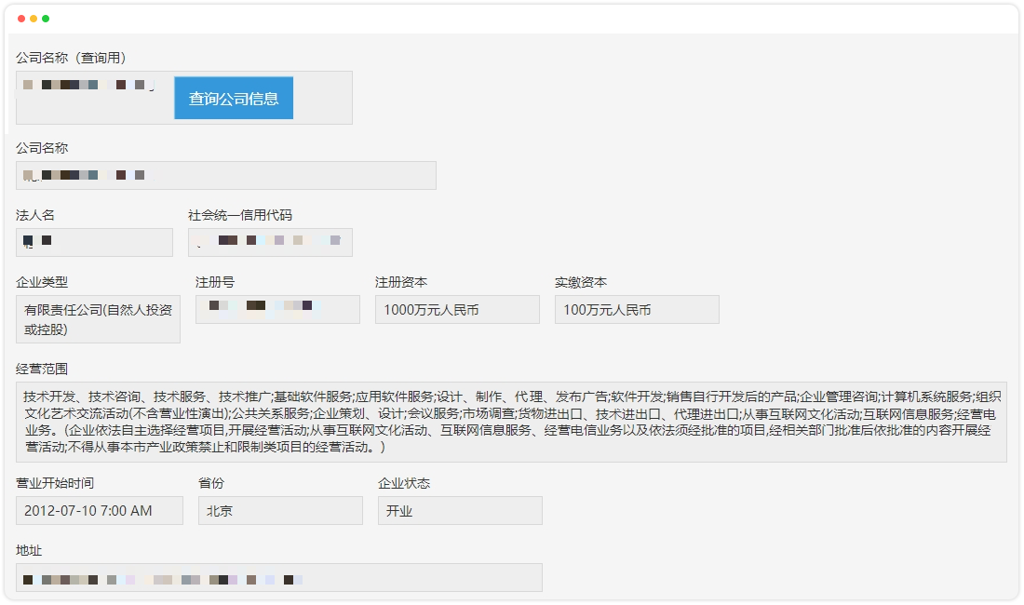This screenshot has width=1024, height=605.
Task: Click the 注册号 label
Action: [215, 282]
